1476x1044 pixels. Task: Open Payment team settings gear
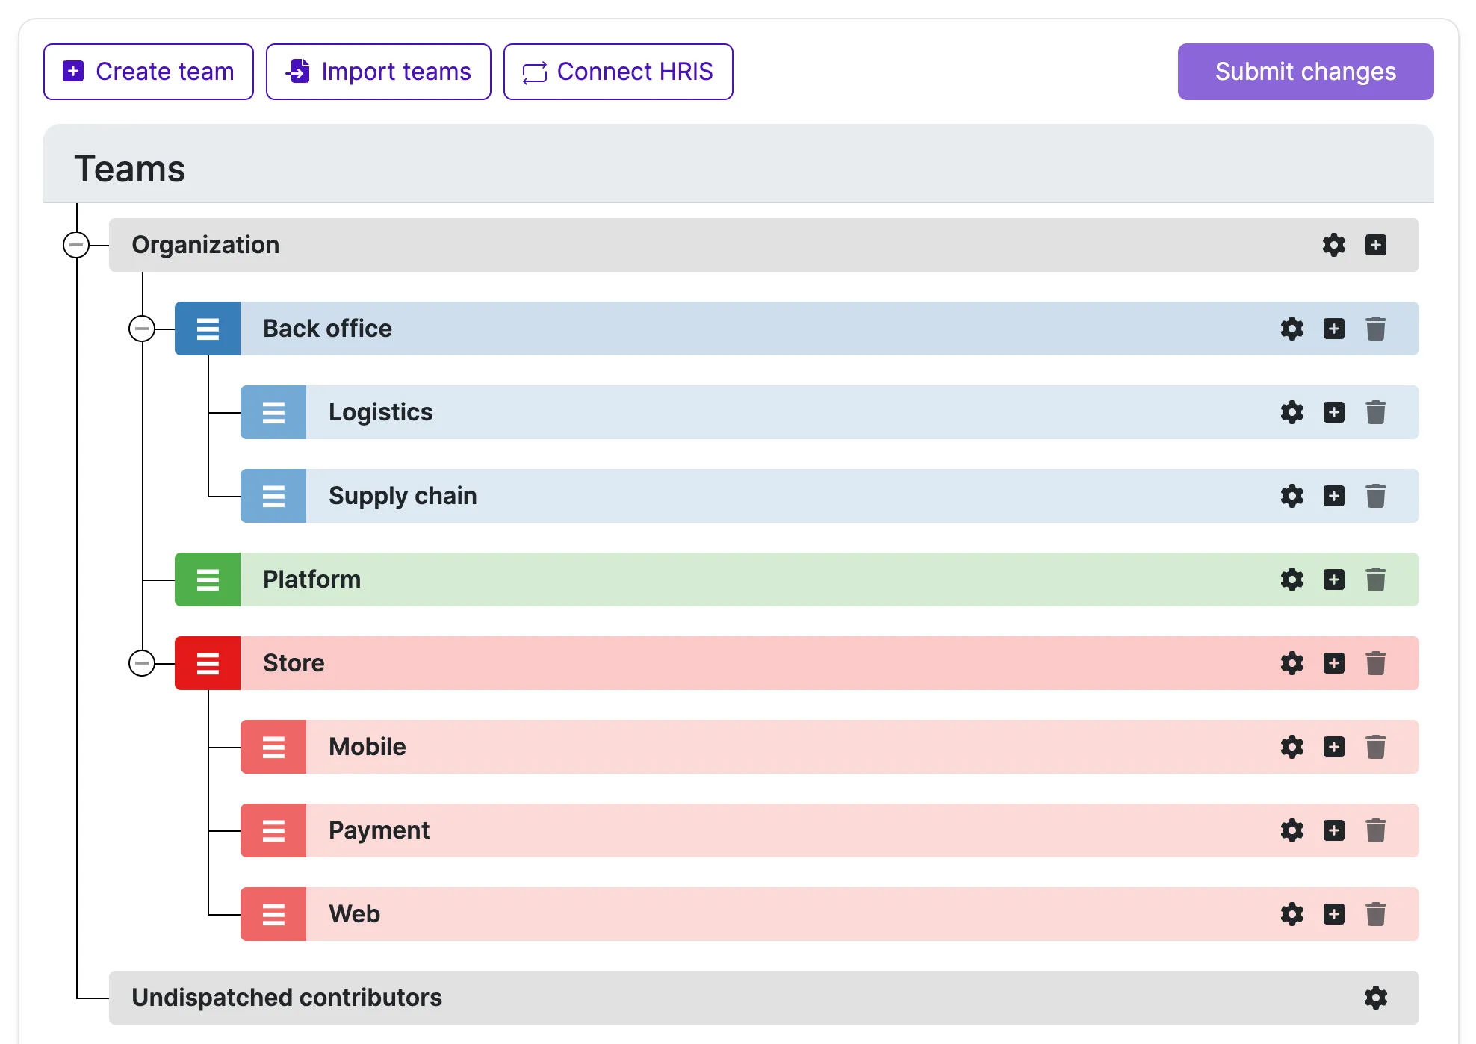pyautogui.click(x=1291, y=830)
